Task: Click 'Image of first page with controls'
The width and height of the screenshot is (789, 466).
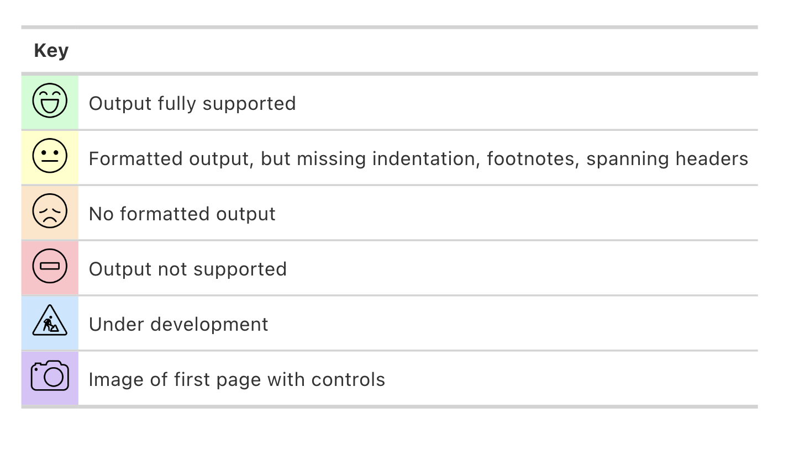Action: tap(236, 380)
